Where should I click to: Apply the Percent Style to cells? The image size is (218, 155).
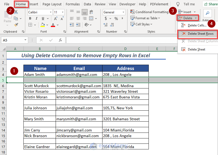[x=116, y=18]
